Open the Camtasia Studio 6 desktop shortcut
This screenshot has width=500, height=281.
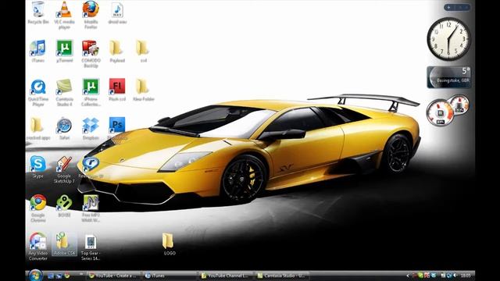pos(64,93)
